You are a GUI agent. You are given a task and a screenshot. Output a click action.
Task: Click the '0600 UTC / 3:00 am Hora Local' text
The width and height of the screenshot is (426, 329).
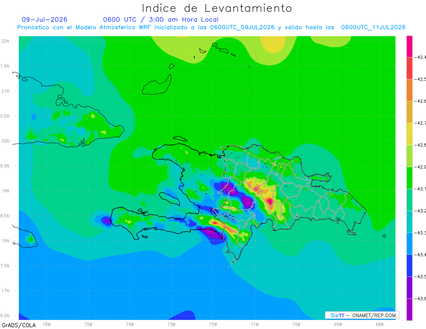[x=161, y=20]
